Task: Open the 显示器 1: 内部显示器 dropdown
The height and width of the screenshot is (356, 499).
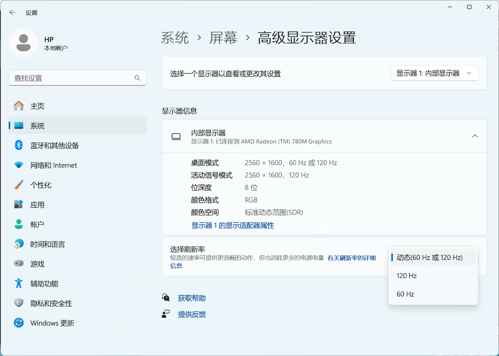Action: click(x=434, y=73)
